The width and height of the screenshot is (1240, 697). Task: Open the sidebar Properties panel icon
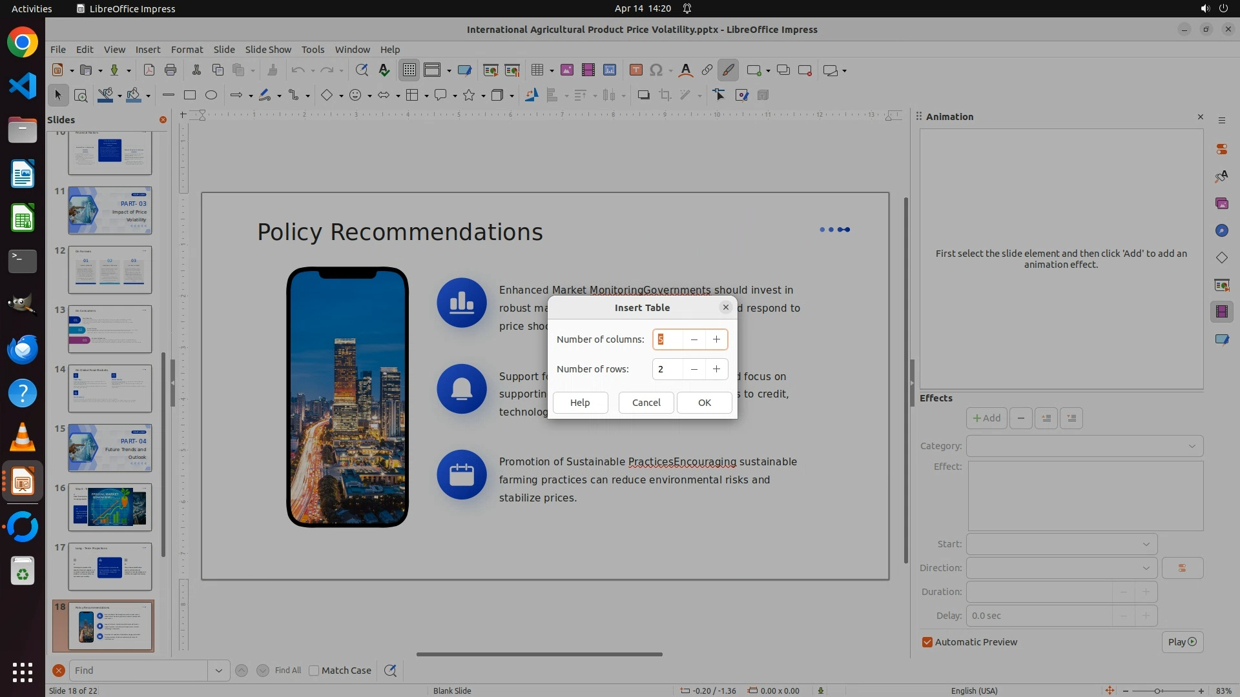[x=1221, y=149]
